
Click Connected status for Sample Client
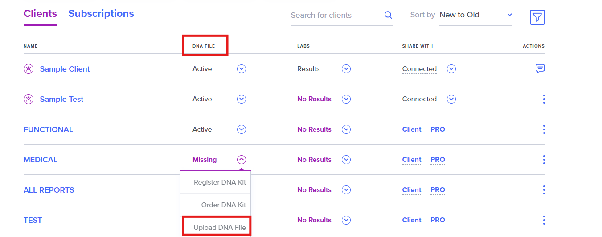[419, 69]
